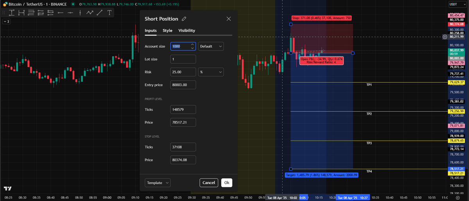Select the Path arrow drawing tool
The width and height of the screenshot is (469, 201).
90,12
